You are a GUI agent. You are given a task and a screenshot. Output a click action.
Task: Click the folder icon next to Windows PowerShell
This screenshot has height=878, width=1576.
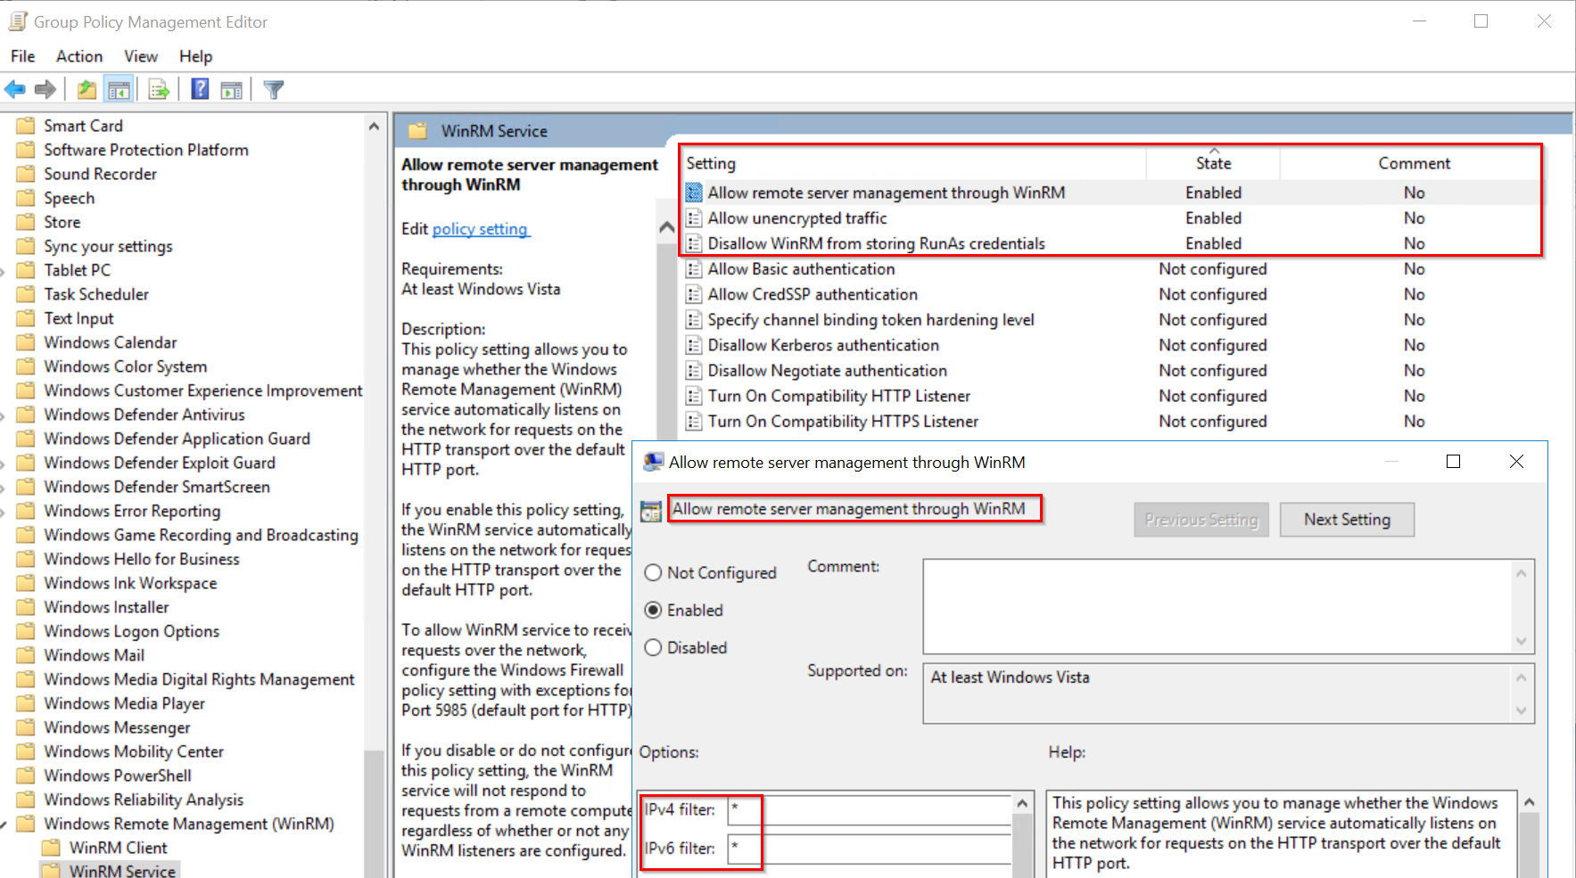click(x=27, y=775)
